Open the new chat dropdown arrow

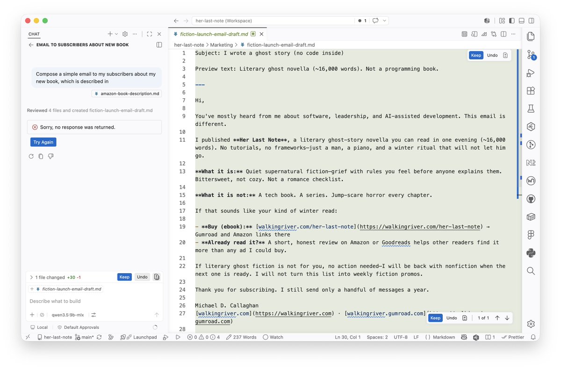click(x=116, y=34)
